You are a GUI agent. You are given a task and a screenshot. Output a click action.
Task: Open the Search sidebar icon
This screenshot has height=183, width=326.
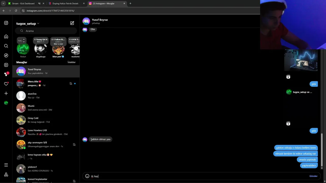pos(6,46)
